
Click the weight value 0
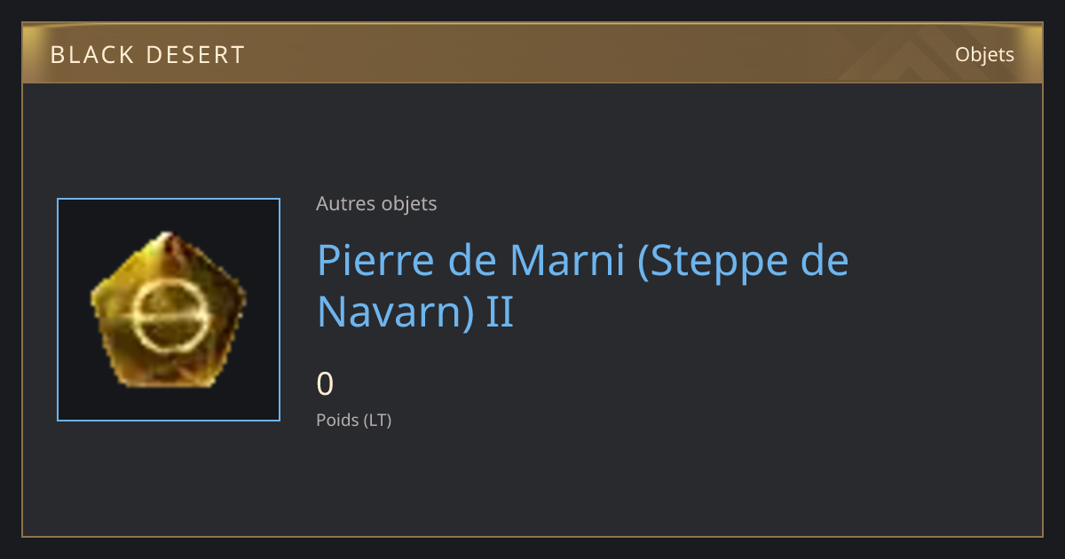point(325,384)
